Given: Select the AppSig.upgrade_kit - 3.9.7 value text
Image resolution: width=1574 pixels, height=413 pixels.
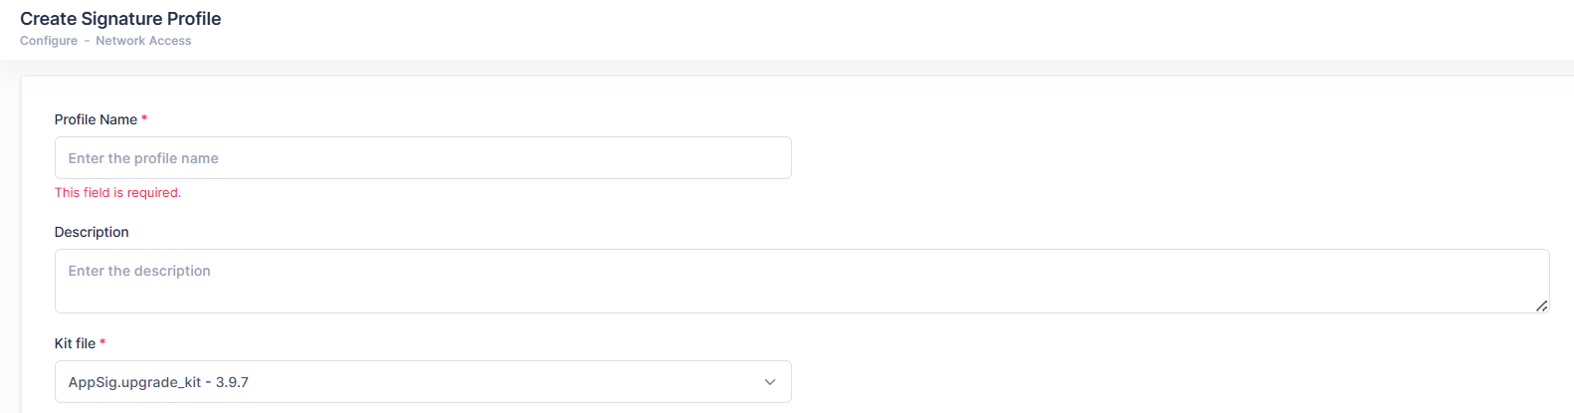Looking at the screenshot, I should [x=158, y=382].
